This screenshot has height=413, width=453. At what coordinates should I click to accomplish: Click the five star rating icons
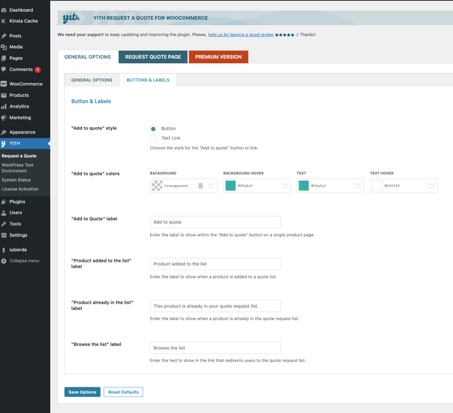coord(285,35)
